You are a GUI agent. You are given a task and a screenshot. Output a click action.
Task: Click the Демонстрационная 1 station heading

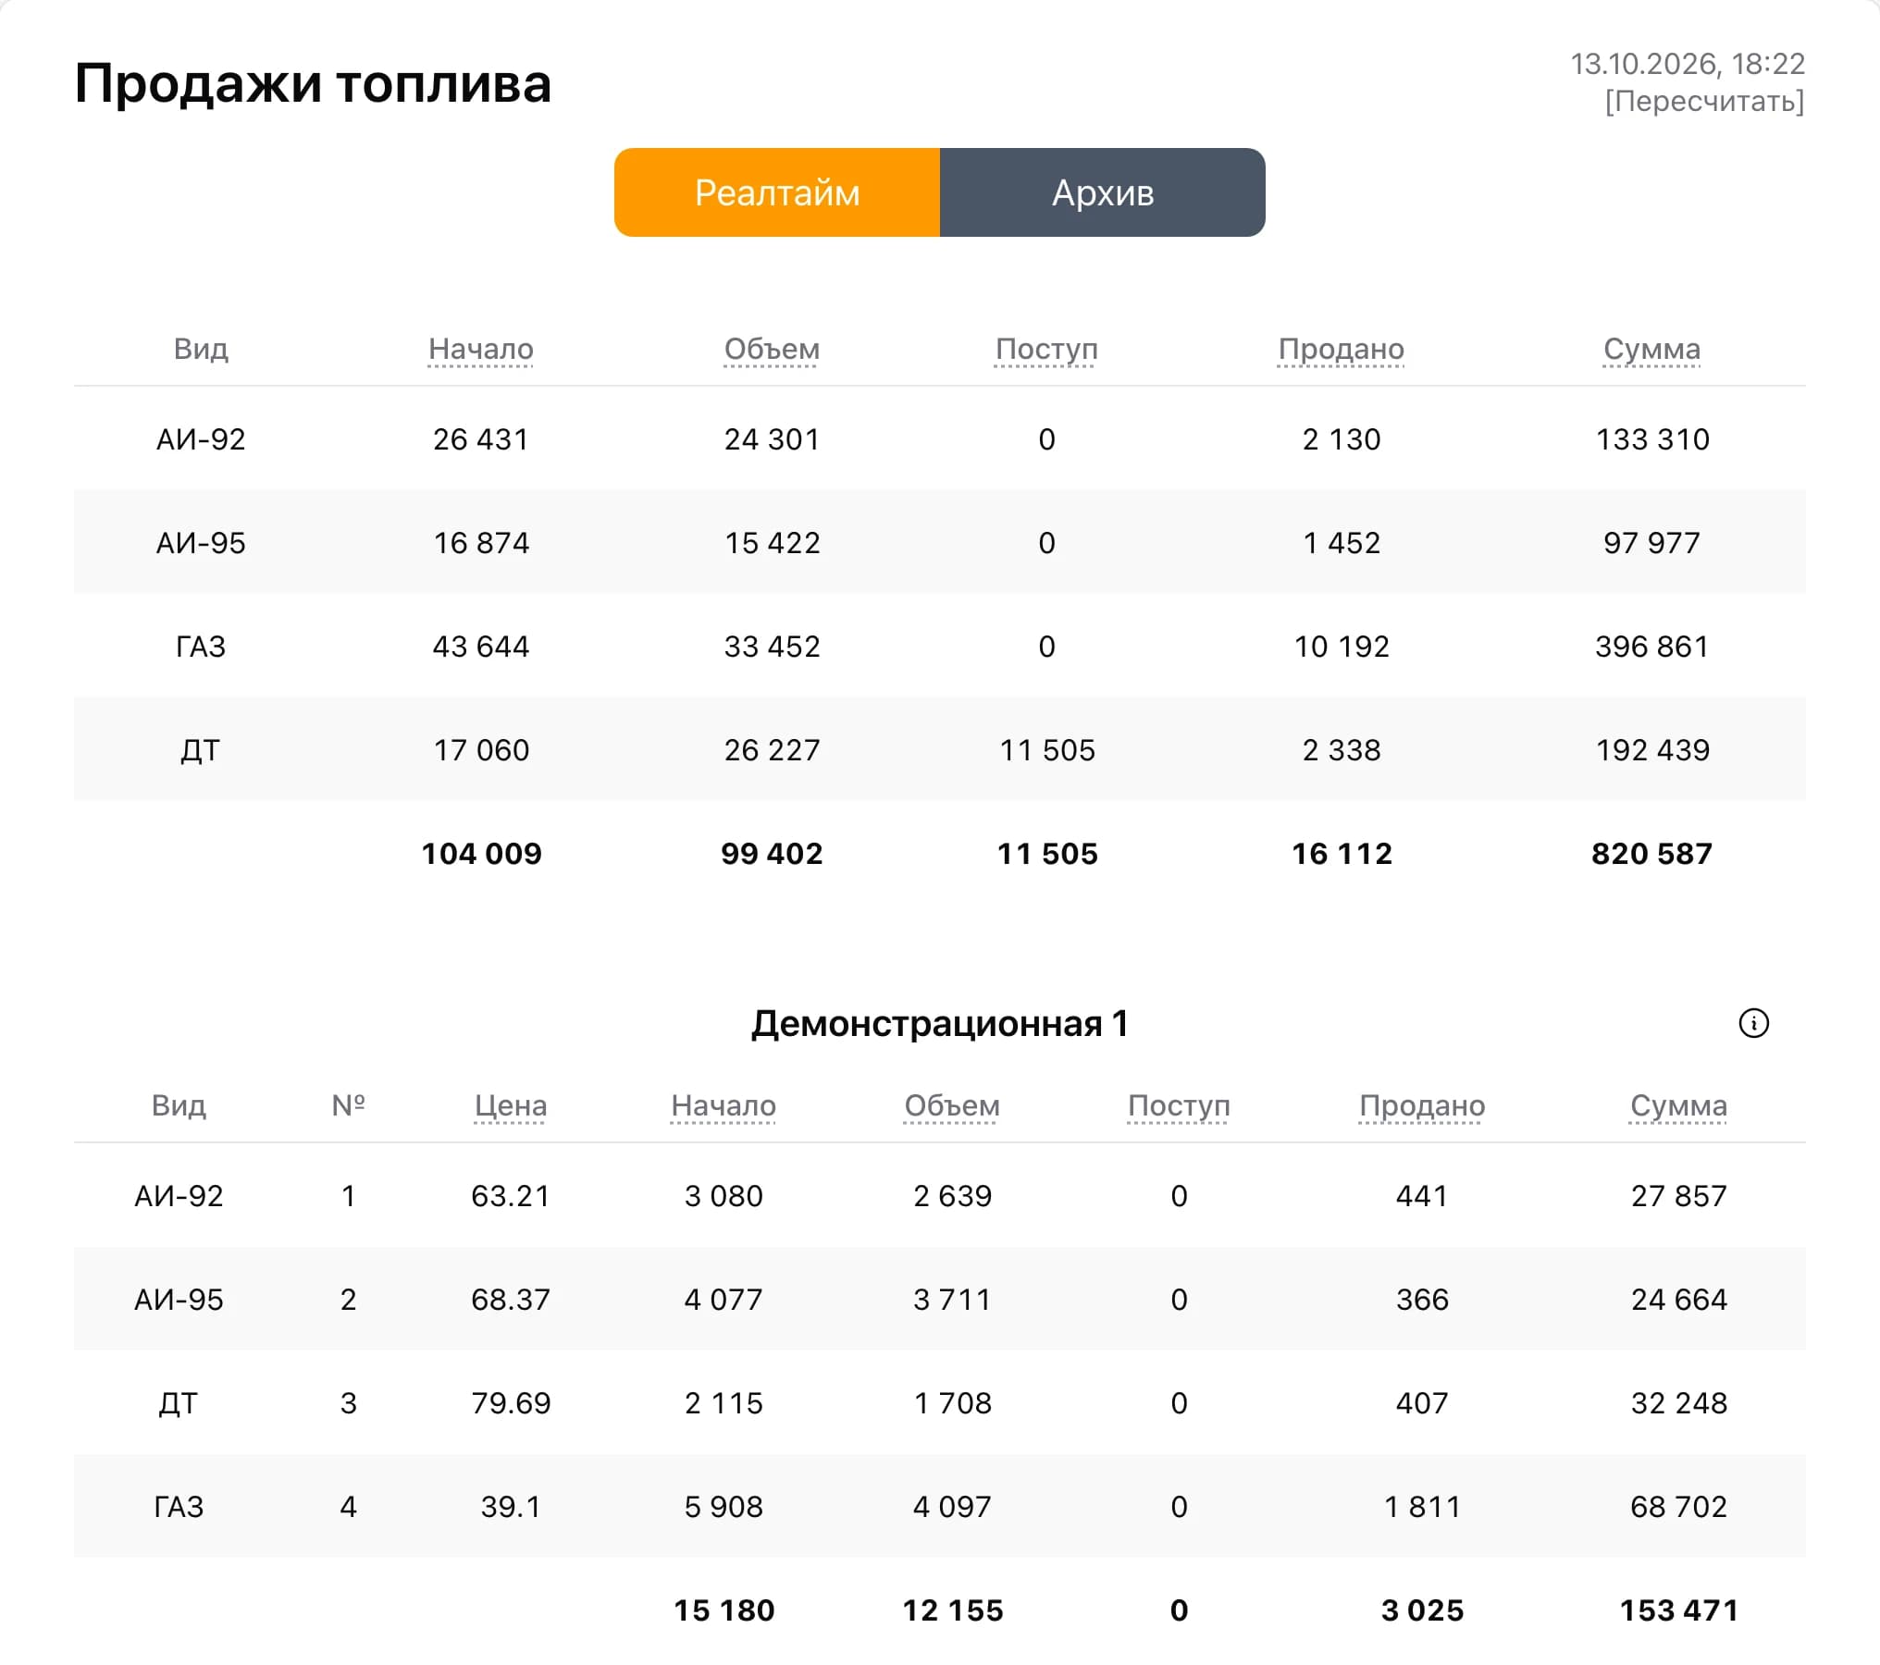939,1024
